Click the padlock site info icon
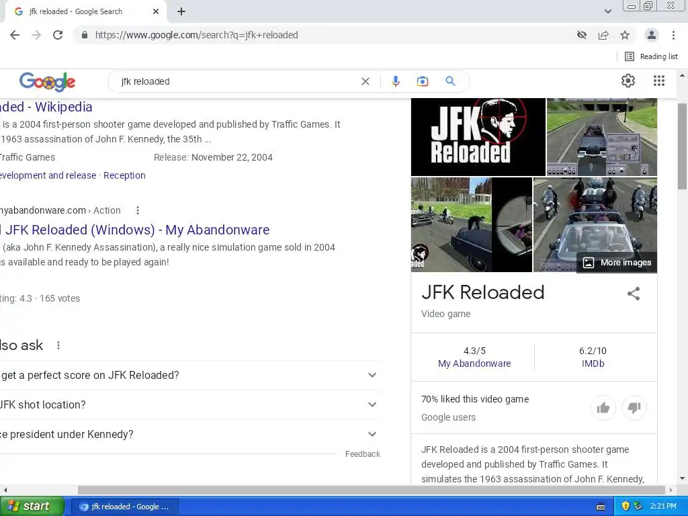 (85, 35)
